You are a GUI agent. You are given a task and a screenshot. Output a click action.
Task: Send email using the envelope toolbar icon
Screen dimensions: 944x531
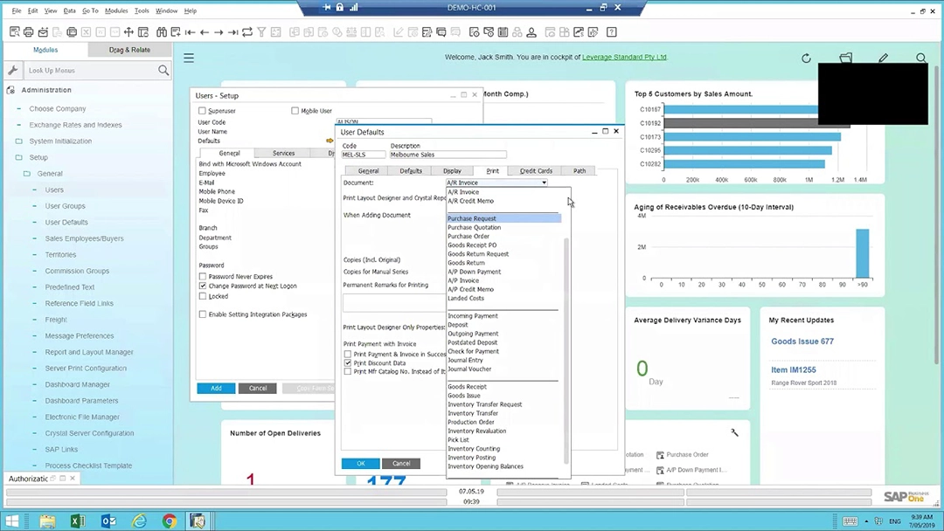tap(42, 32)
